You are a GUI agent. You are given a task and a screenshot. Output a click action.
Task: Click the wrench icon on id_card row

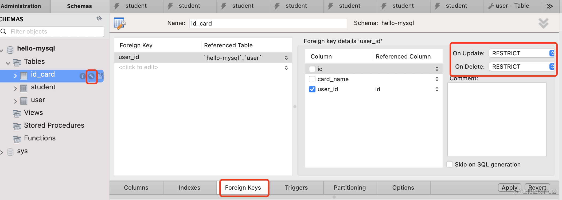point(91,76)
